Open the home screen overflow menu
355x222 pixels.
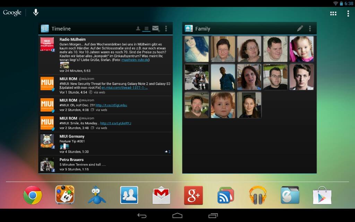348,14
